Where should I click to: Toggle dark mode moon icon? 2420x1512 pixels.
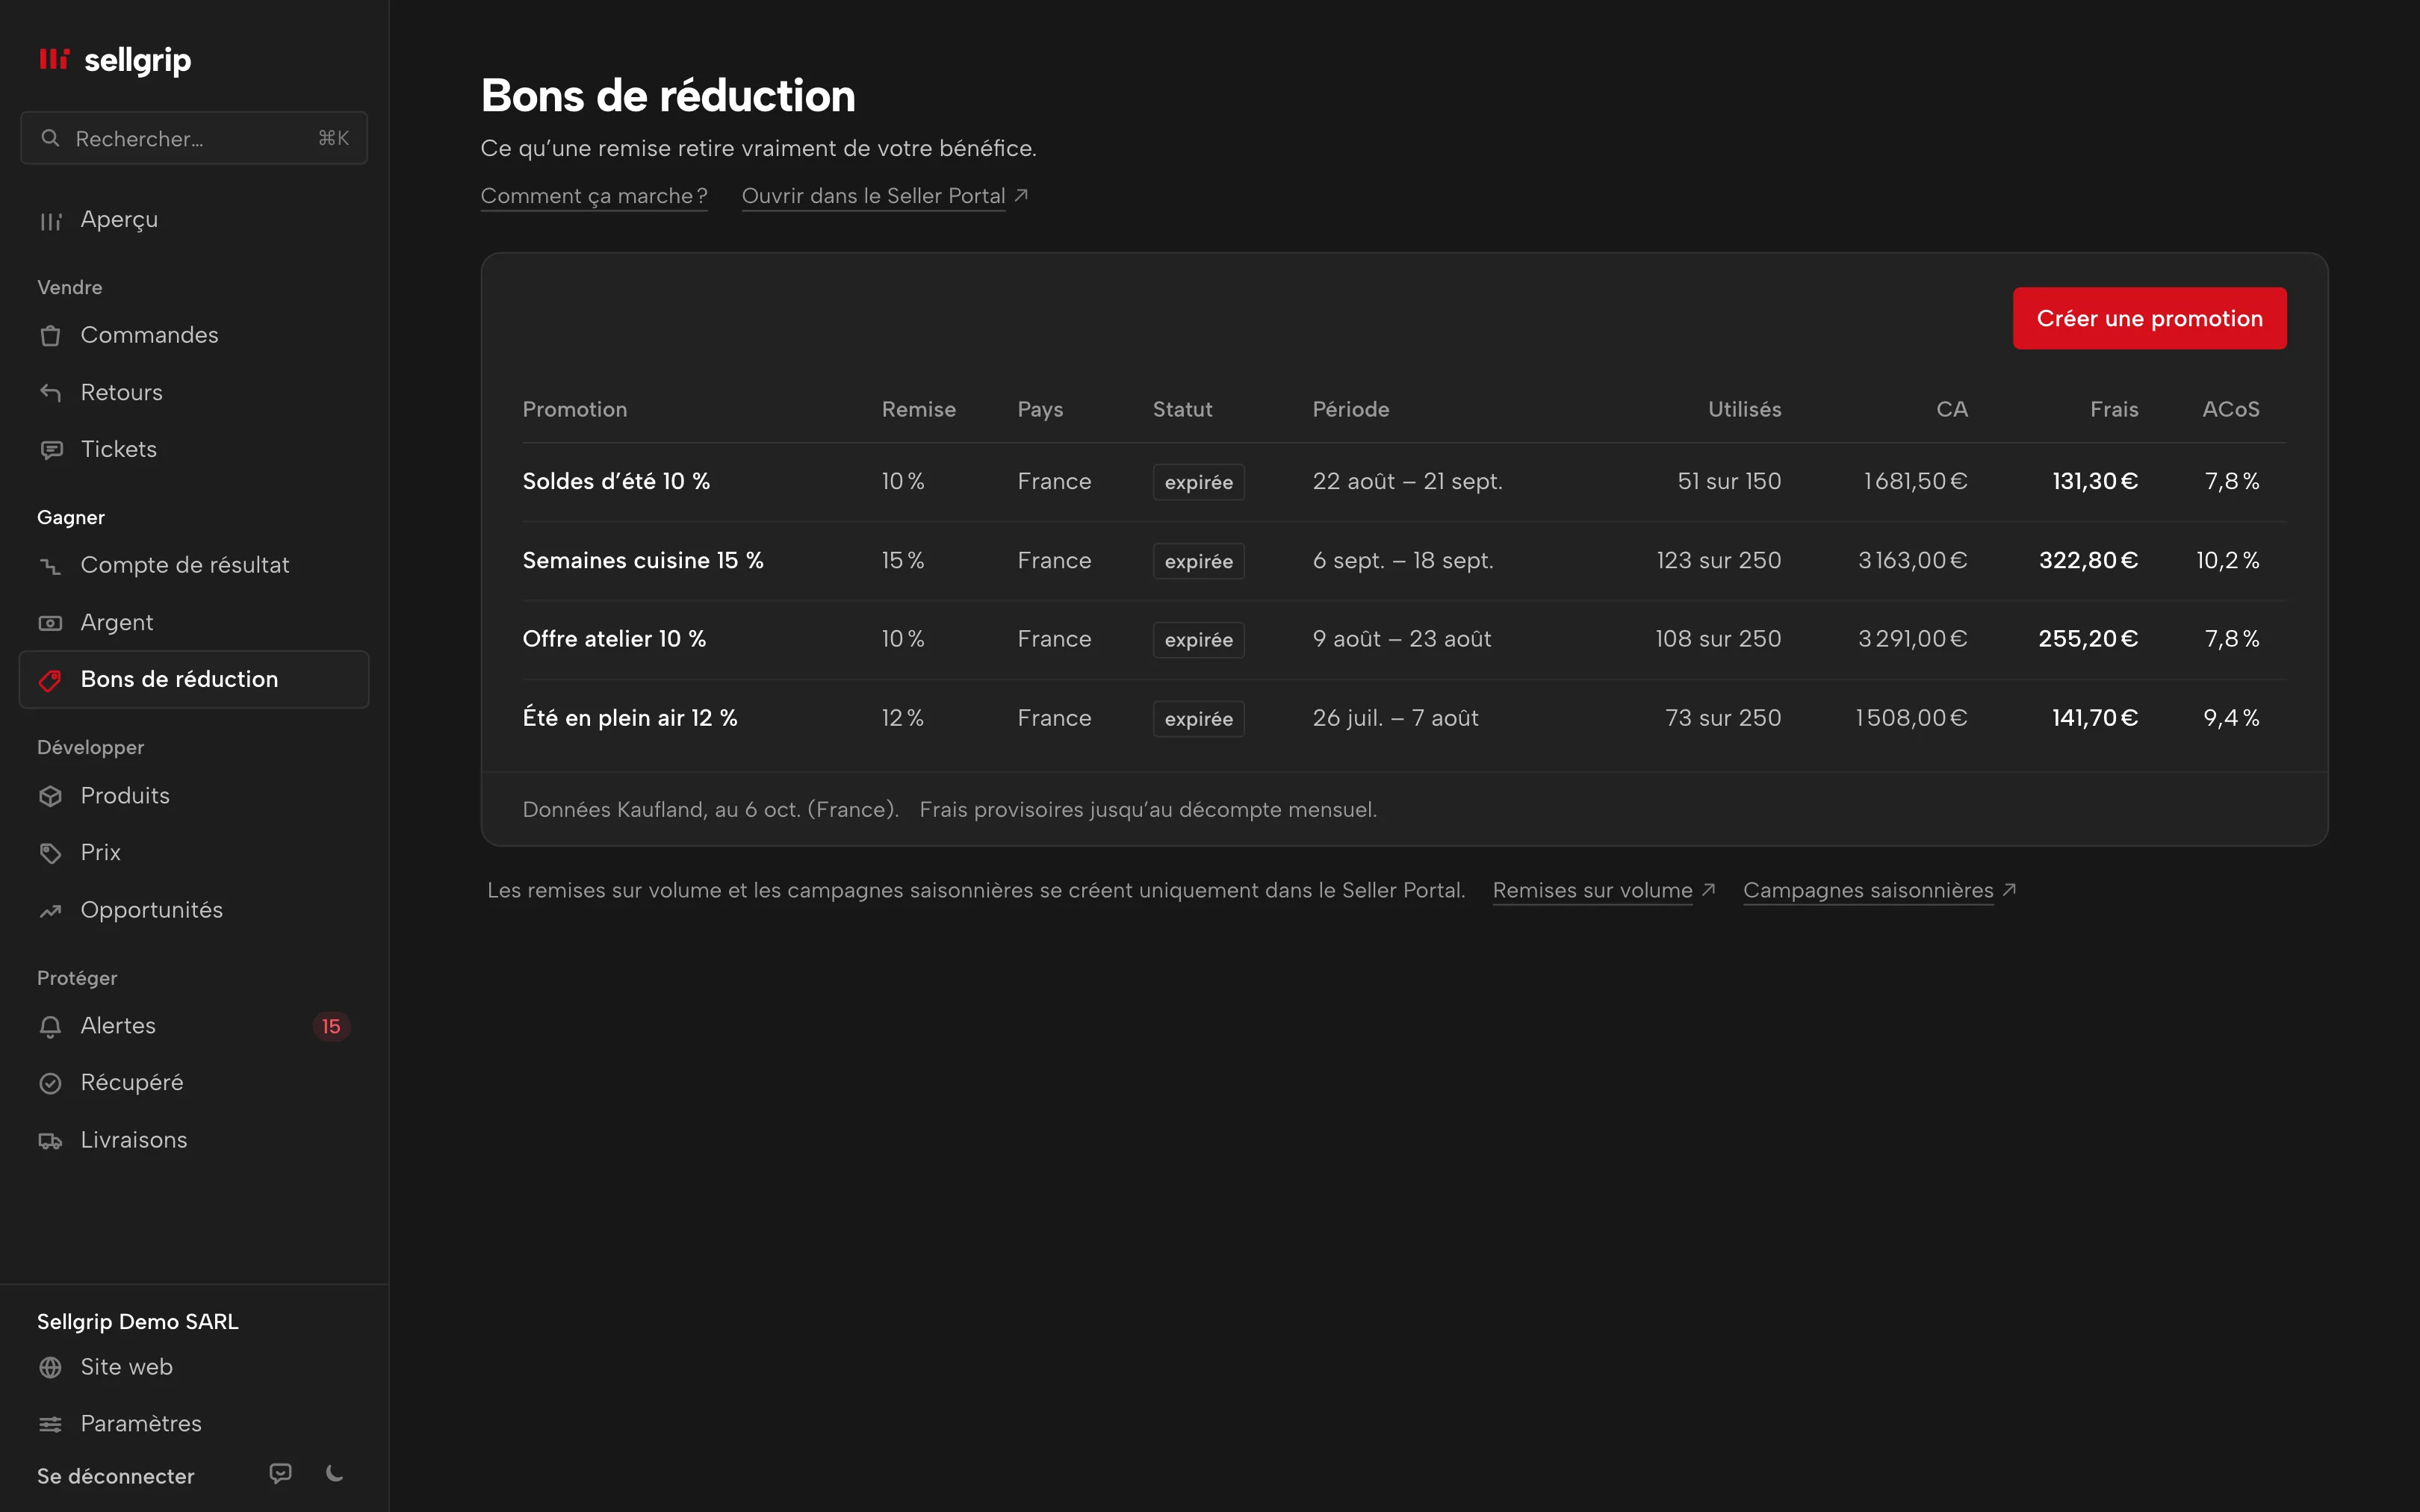(335, 1474)
